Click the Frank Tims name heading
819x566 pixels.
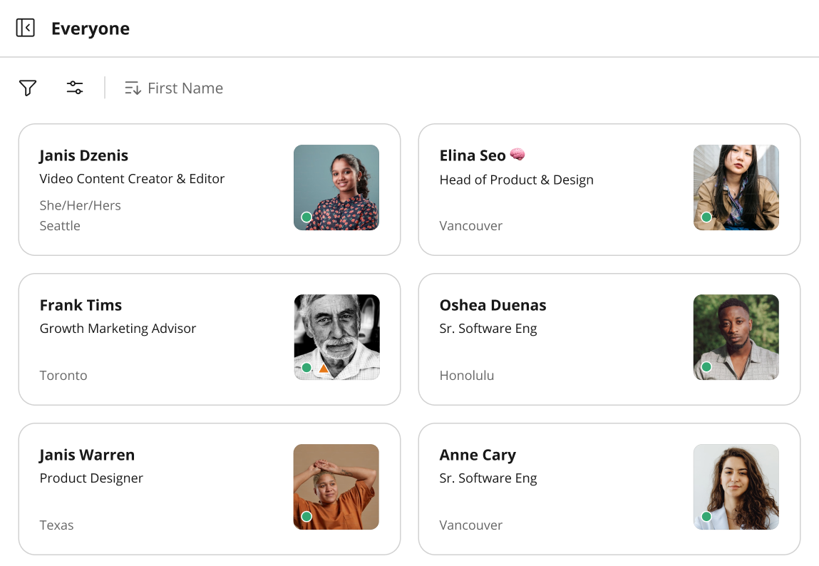[x=81, y=305]
